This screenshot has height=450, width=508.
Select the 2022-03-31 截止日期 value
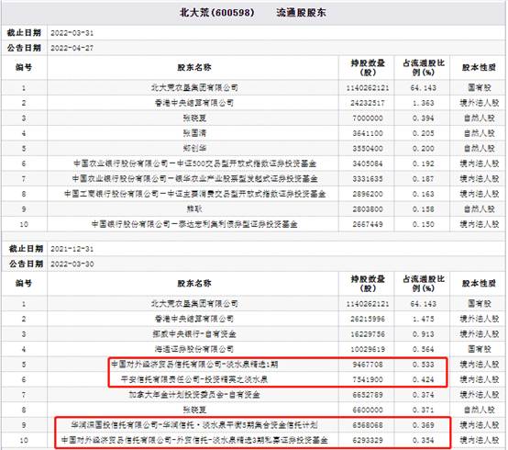(72, 33)
